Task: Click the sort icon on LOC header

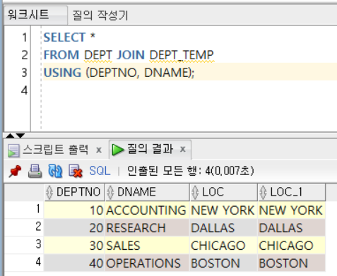Action: (195, 193)
